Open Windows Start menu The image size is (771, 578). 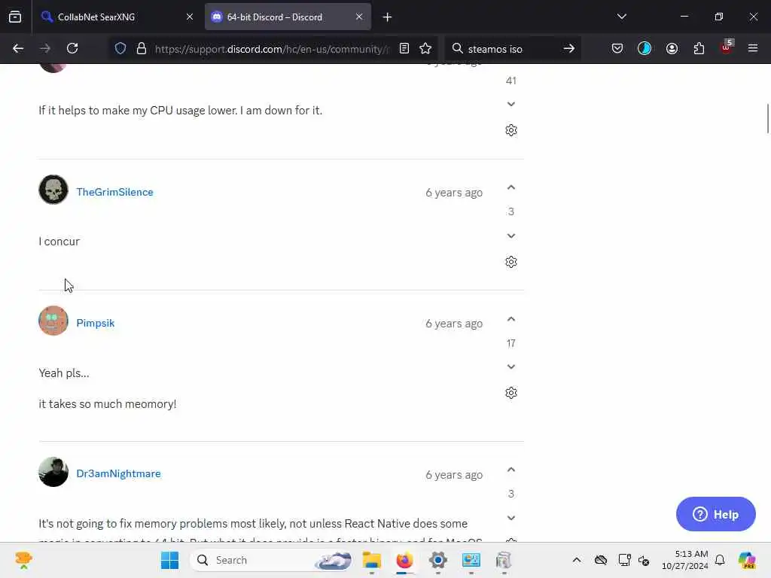[x=169, y=560]
